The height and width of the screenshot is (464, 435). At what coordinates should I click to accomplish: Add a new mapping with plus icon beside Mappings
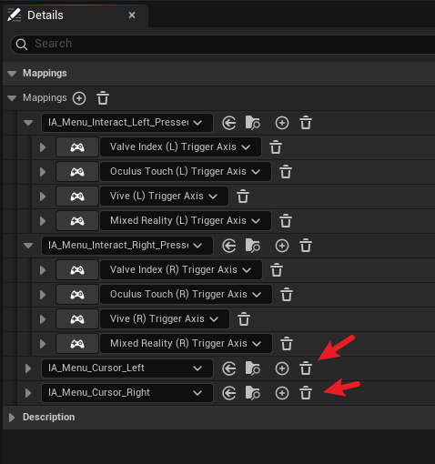click(x=79, y=98)
